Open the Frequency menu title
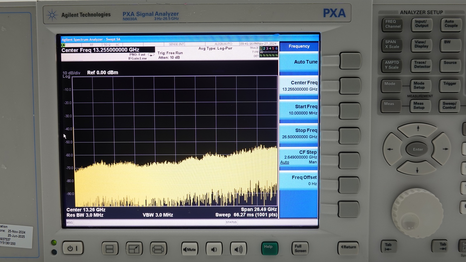The height and width of the screenshot is (262, 466). (299, 46)
